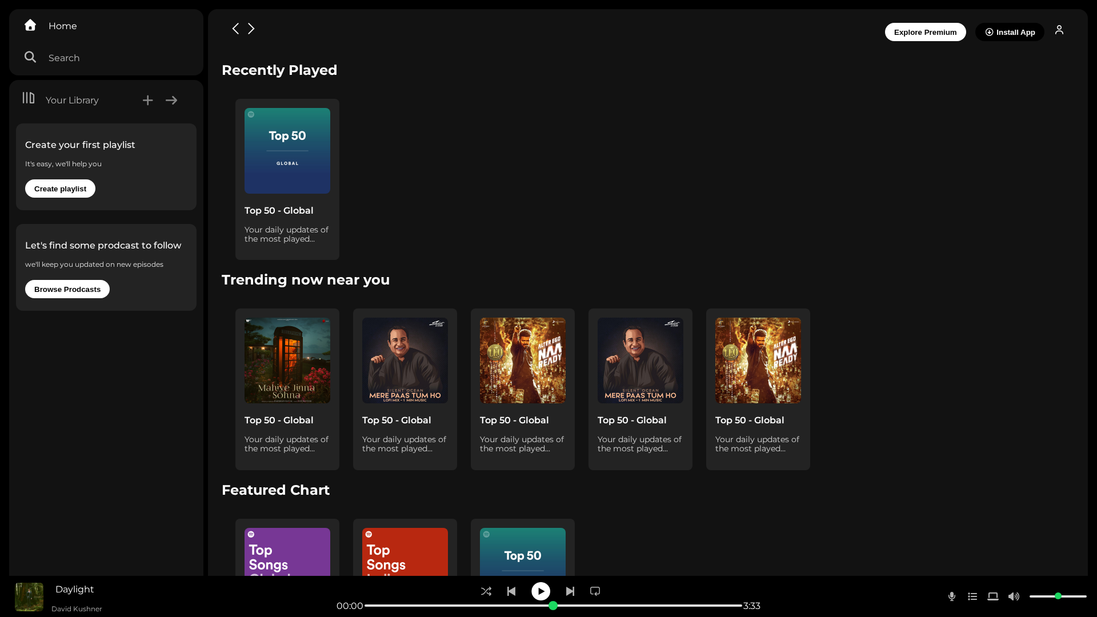Open lyrics with microphone icon
This screenshot has width=1097, height=617.
[x=952, y=596]
